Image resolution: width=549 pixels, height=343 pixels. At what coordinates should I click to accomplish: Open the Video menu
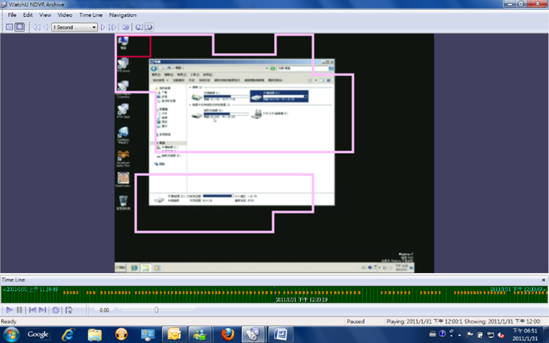[x=65, y=15]
